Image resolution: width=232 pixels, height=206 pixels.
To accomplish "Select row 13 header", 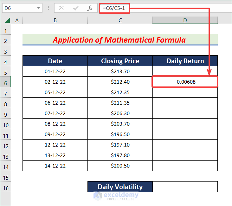I will pyautogui.click(x=6, y=155).
